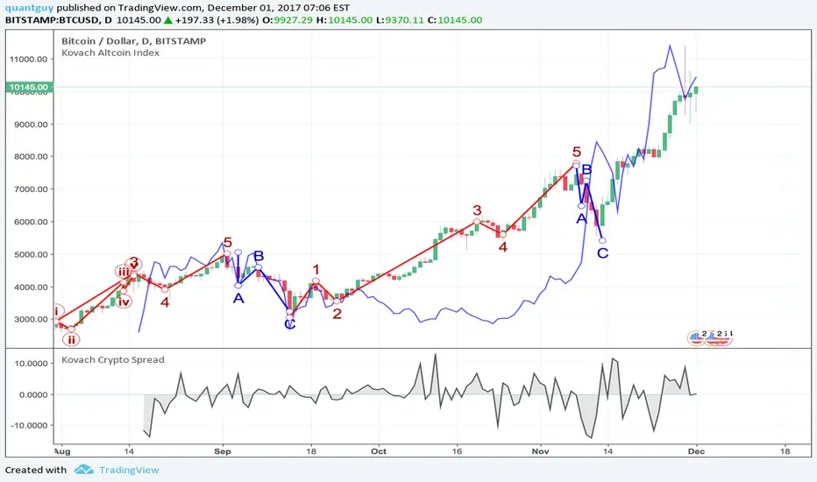817x482 pixels.
Task: Click the 4000.00 price axis label
Action: point(31,287)
